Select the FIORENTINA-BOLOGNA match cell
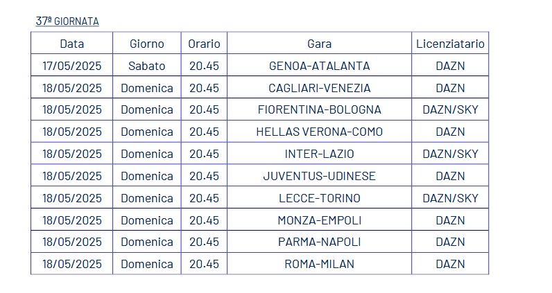This screenshot has width=552, height=293. click(319, 109)
